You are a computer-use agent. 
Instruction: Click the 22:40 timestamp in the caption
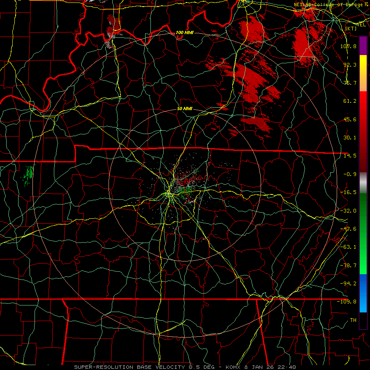click(287, 367)
